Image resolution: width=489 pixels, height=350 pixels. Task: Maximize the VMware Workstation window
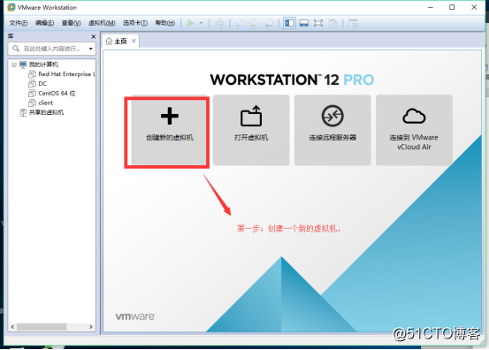(x=452, y=7)
